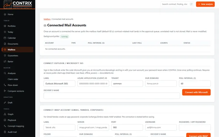Open Claim radar
Screen dimensions: 219x137
click(x=18, y=79)
